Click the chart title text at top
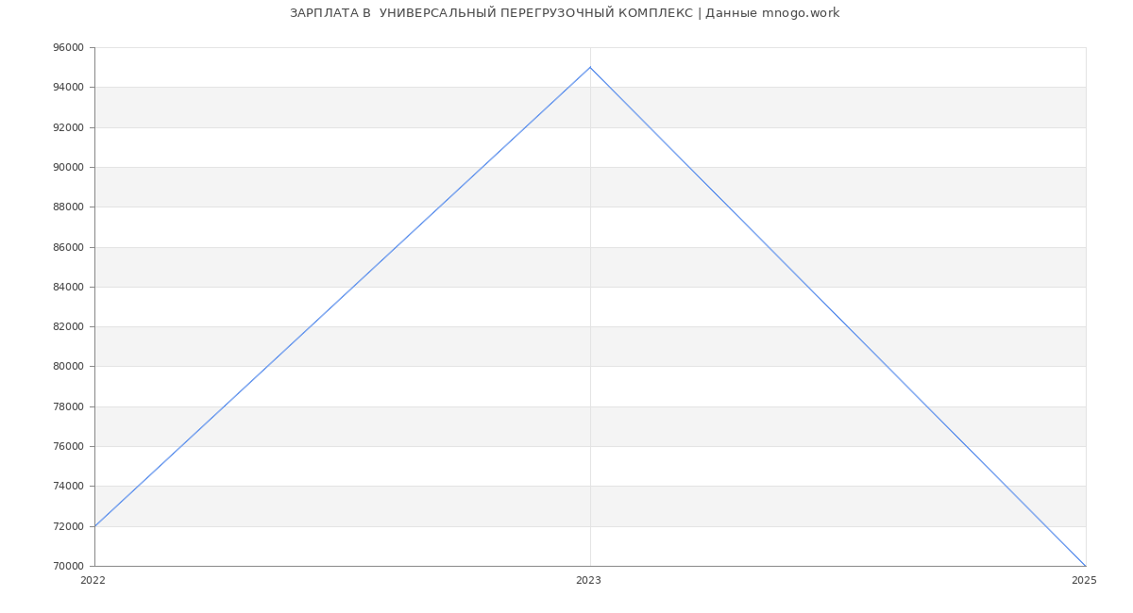1133x613 pixels. tap(565, 13)
